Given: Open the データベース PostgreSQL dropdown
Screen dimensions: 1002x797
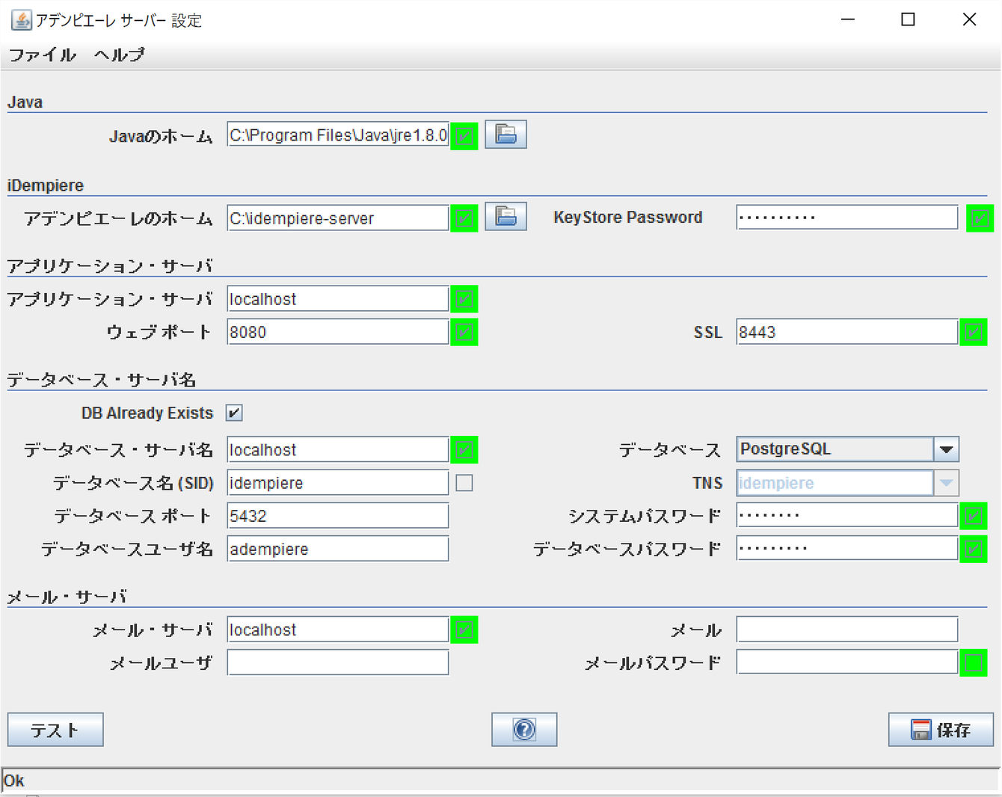Looking at the screenshot, I should point(947,449).
